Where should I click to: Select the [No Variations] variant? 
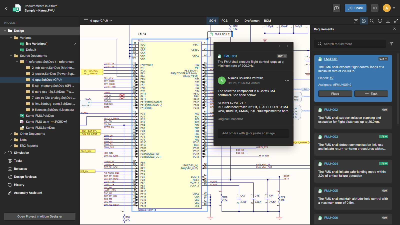[x=36, y=44]
